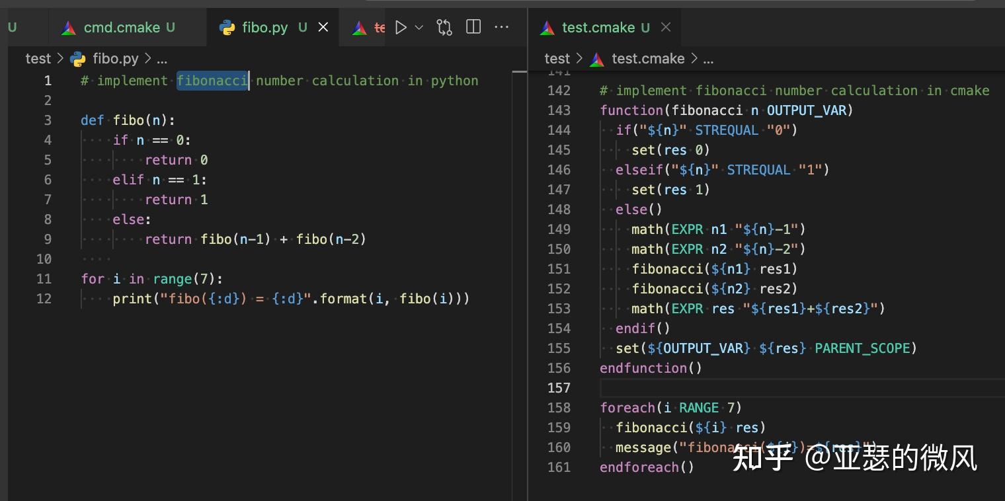Image resolution: width=1005 pixels, height=501 pixels.
Task: Click the CMake icon on the cmd.cmake tab
Action: (69, 27)
